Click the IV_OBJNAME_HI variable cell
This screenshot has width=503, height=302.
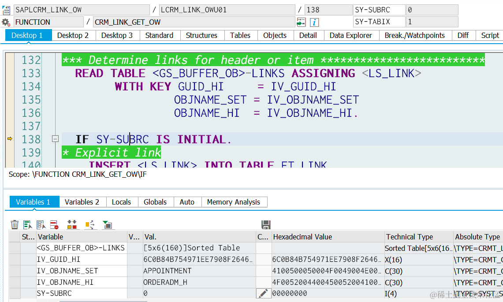click(82, 283)
